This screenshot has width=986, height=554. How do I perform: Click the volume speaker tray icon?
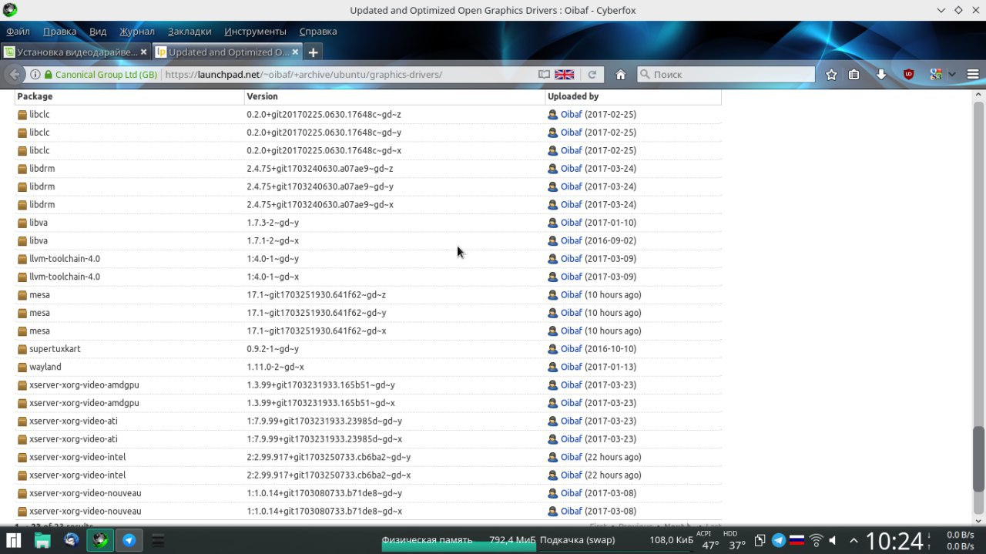[x=834, y=540]
